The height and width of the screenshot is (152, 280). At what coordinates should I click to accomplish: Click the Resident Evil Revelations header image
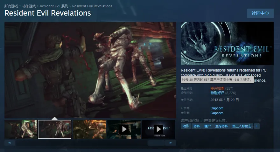(x=227, y=44)
